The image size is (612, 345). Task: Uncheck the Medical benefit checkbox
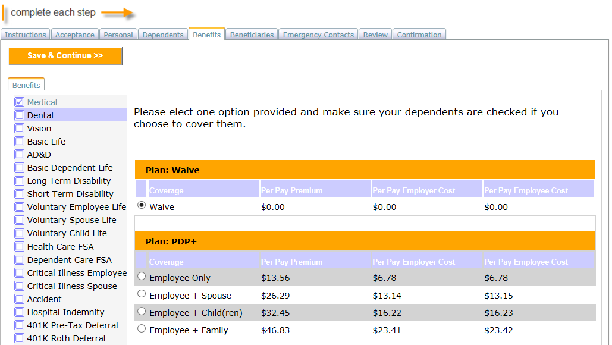20,102
